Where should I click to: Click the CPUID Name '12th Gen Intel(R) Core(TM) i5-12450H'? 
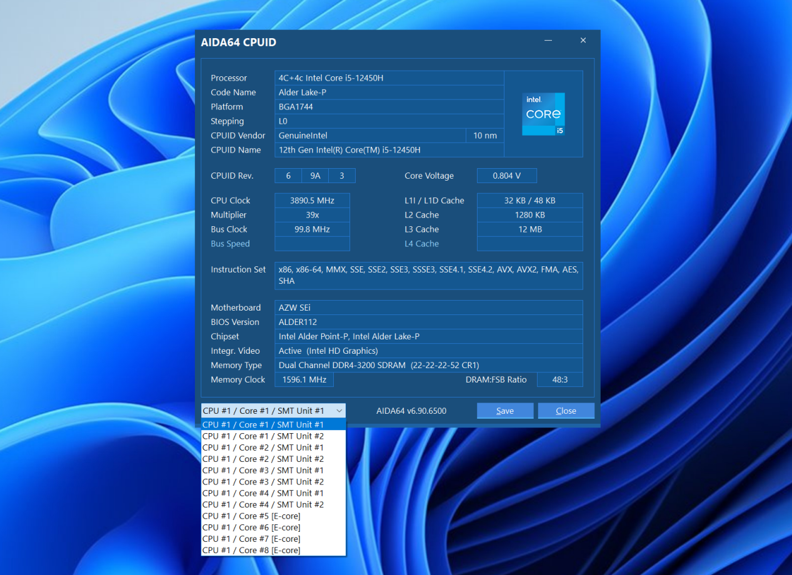pos(389,150)
